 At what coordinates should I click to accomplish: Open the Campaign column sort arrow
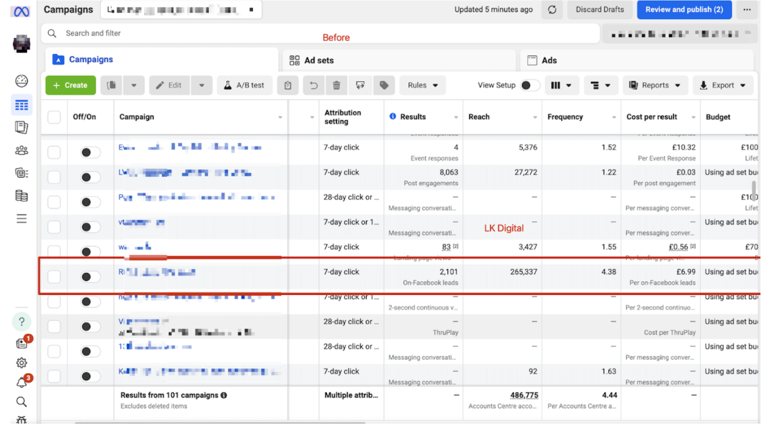pyautogui.click(x=280, y=117)
